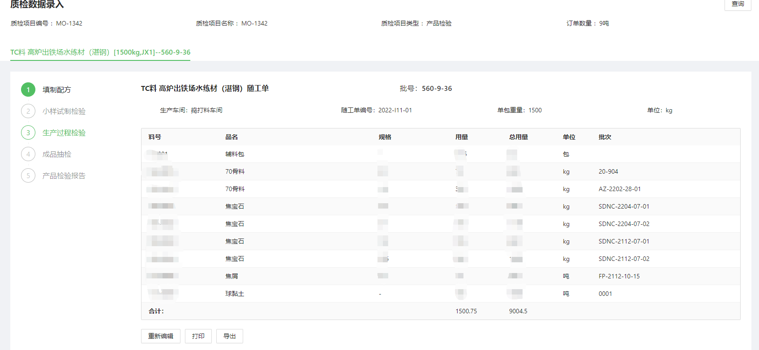
Task: Click the step 3 circle icon
Action: coord(28,132)
